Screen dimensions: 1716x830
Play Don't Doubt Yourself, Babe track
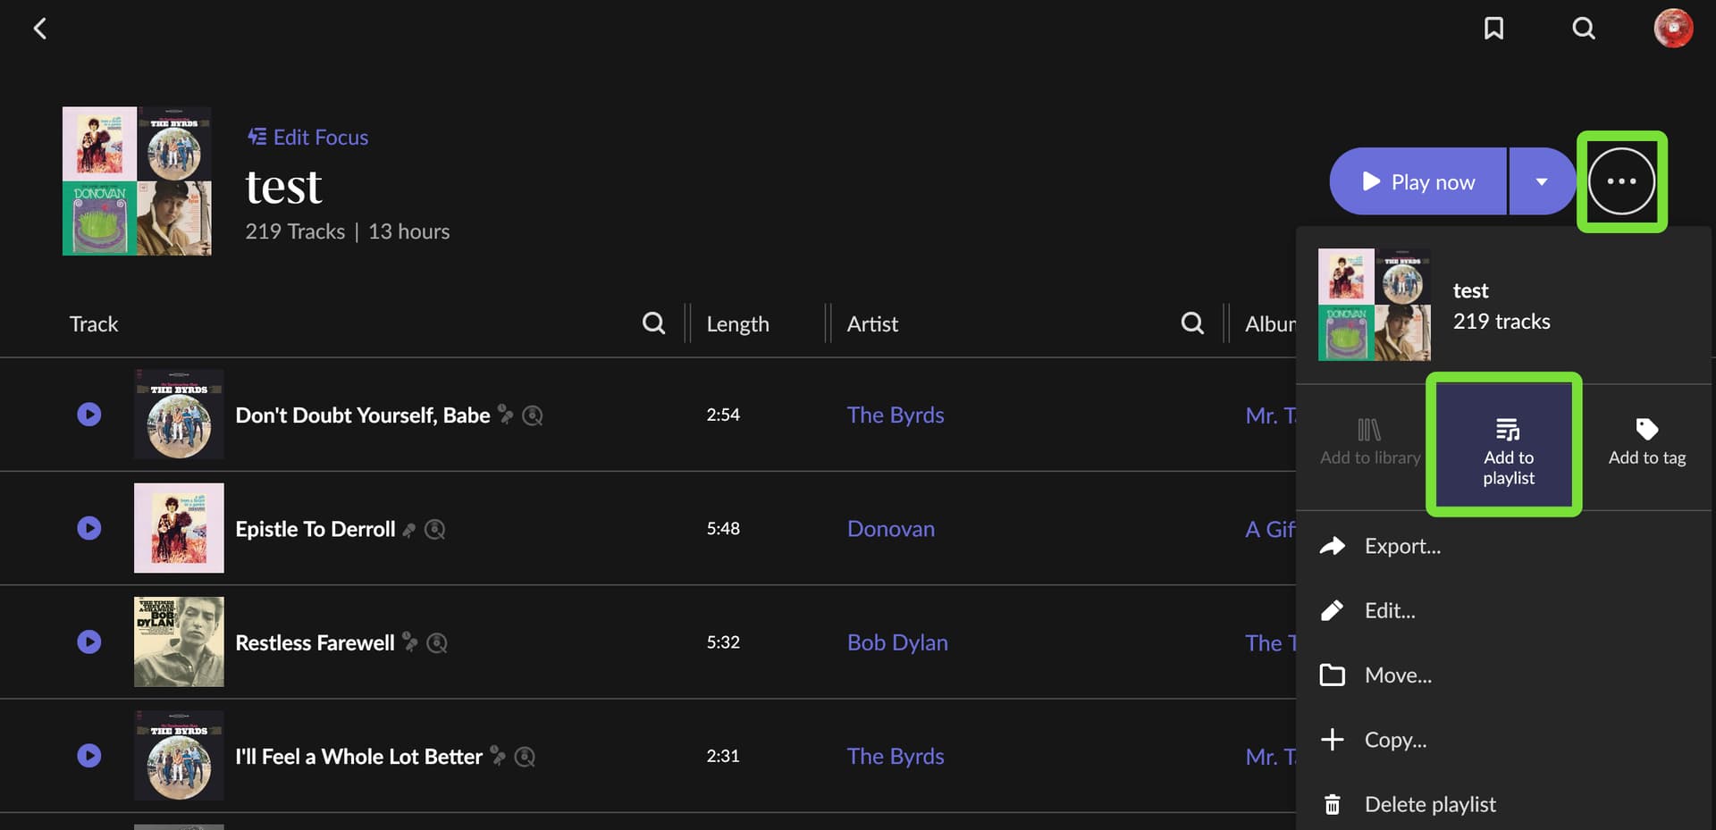point(89,415)
